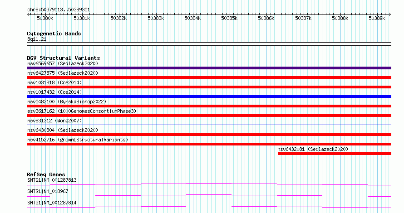Image resolution: width=404 pixels, height=213 pixels.
Task: Click the thin blue nsv831312 variant line
Action: 209,125
